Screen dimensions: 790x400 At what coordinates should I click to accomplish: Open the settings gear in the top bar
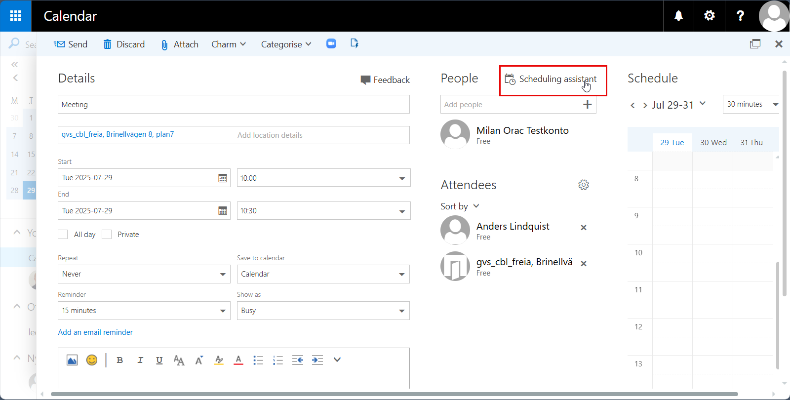coord(710,16)
